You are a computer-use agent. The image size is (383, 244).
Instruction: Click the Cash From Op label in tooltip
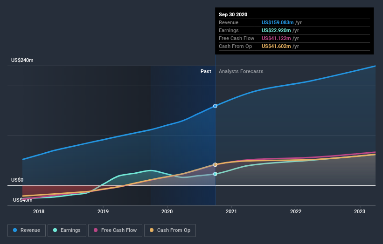tap(235, 46)
